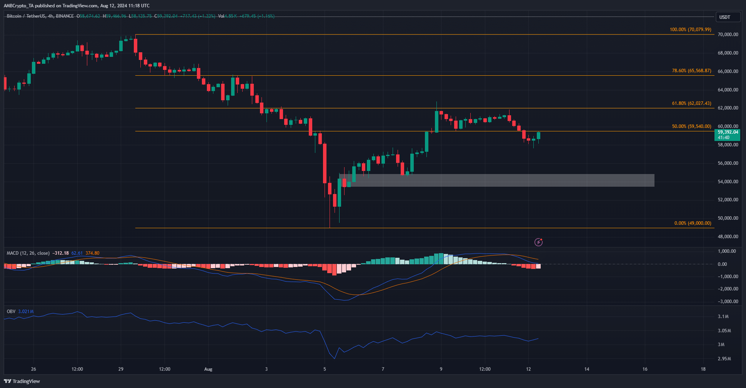
Task: Click the close price C59,392.04 readout
Action: click(x=166, y=16)
